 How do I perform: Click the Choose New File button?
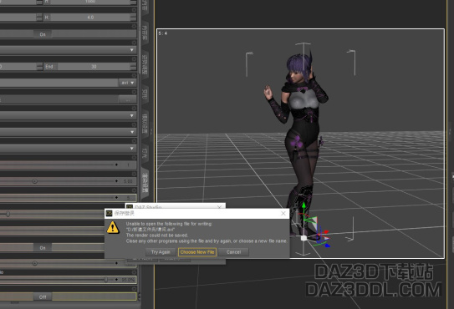pyautogui.click(x=197, y=252)
